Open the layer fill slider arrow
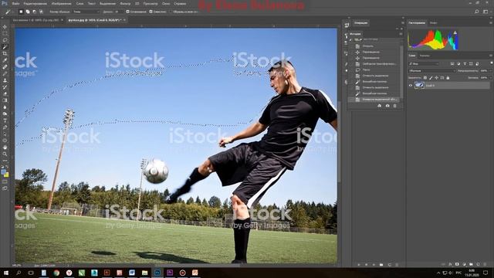The width and height of the screenshot is (494, 278). tap(492, 77)
